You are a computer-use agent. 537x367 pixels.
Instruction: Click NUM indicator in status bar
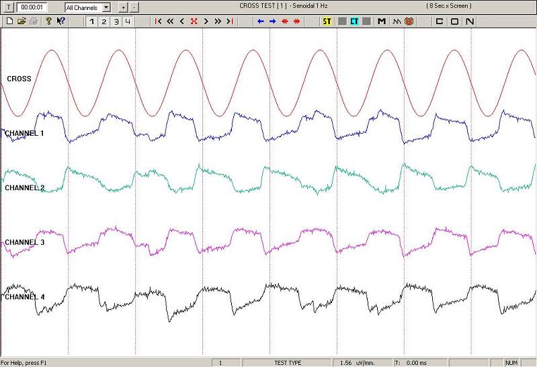(511, 363)
